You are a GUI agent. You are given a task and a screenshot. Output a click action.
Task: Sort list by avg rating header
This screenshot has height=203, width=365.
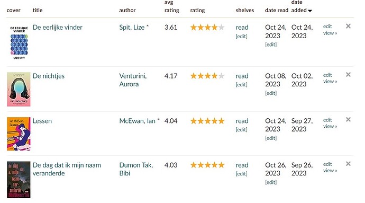[171, 6]
